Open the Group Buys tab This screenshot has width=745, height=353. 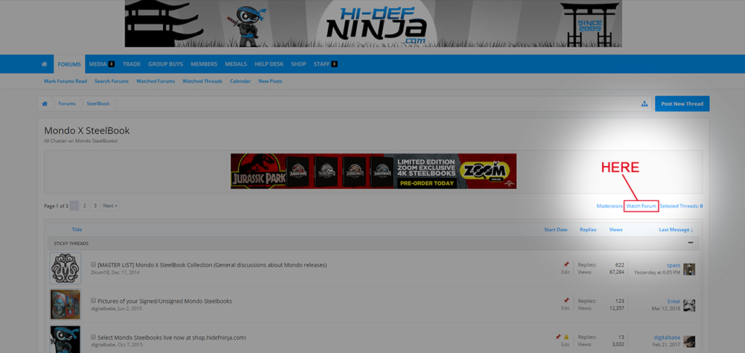pyautogui.click(x=165, y=64)
